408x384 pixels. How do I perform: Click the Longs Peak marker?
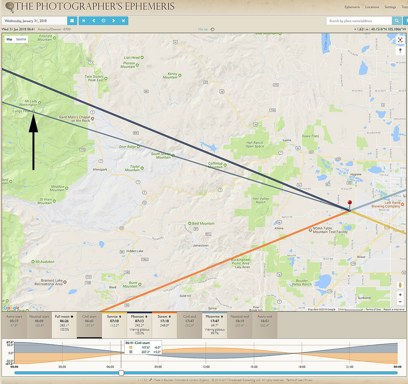pos(33,111)
